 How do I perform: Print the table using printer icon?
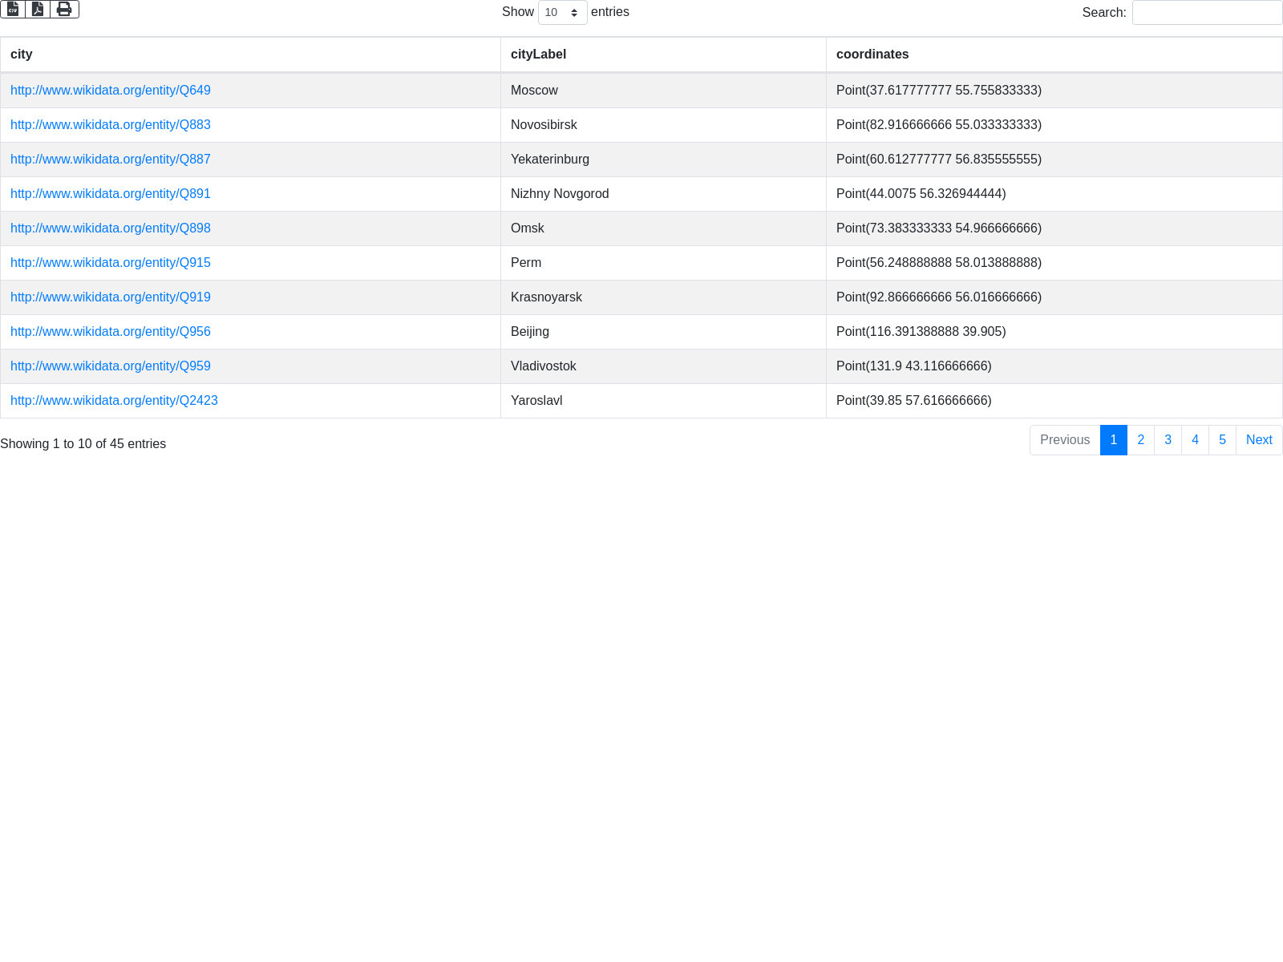64,9
